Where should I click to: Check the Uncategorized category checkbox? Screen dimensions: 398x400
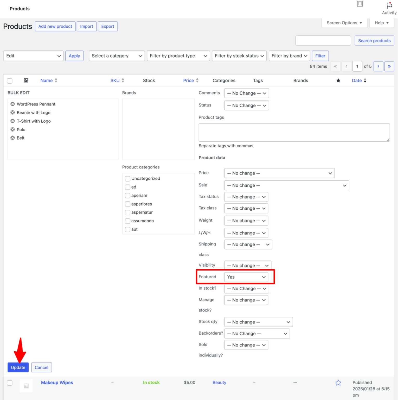coord(127,179)
